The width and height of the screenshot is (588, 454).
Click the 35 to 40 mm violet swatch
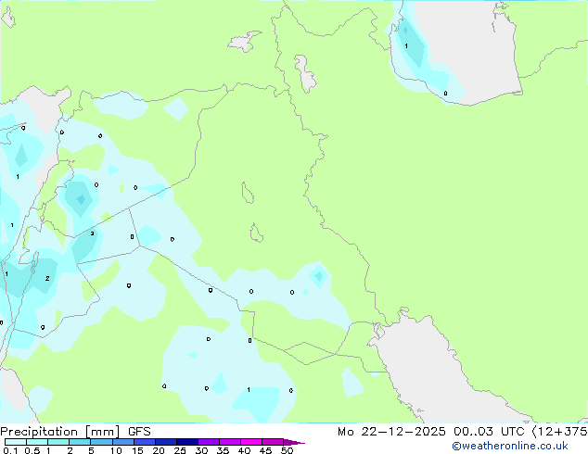(229, 442)
